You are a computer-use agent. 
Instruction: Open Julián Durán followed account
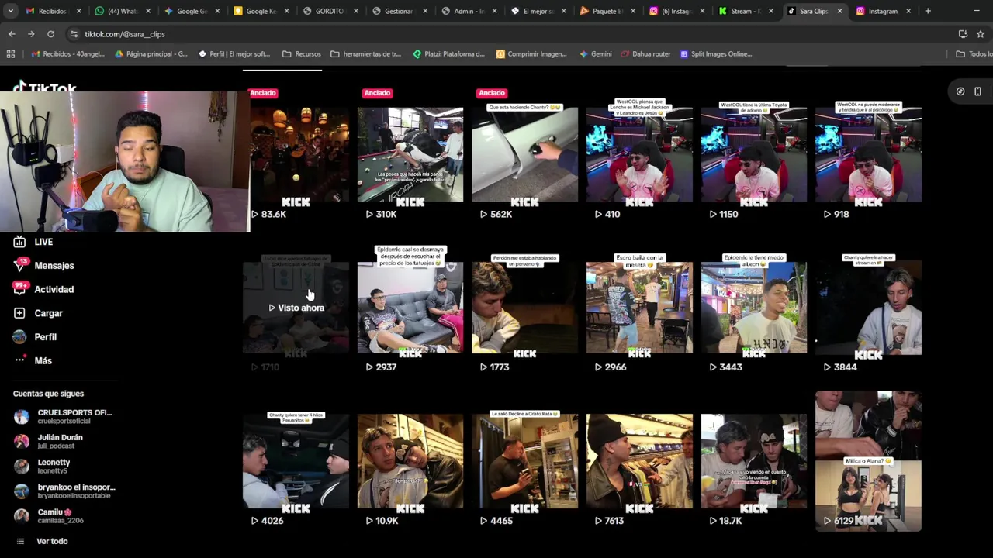point(48,441)
